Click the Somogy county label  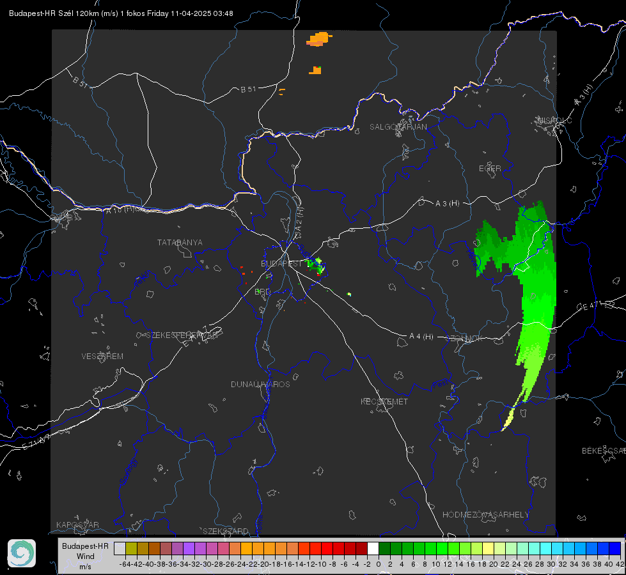coord(129,471)
